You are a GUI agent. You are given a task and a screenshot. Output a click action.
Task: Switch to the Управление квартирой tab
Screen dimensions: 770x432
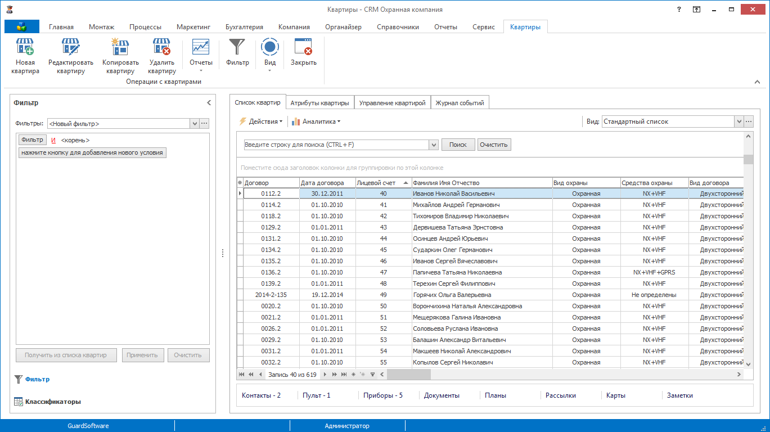click(392, 102)
